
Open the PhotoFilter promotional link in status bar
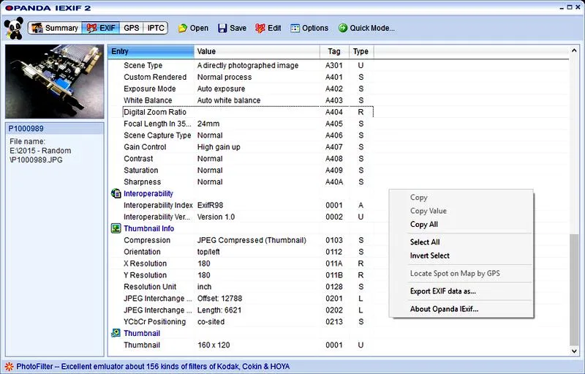pos(153,367)
